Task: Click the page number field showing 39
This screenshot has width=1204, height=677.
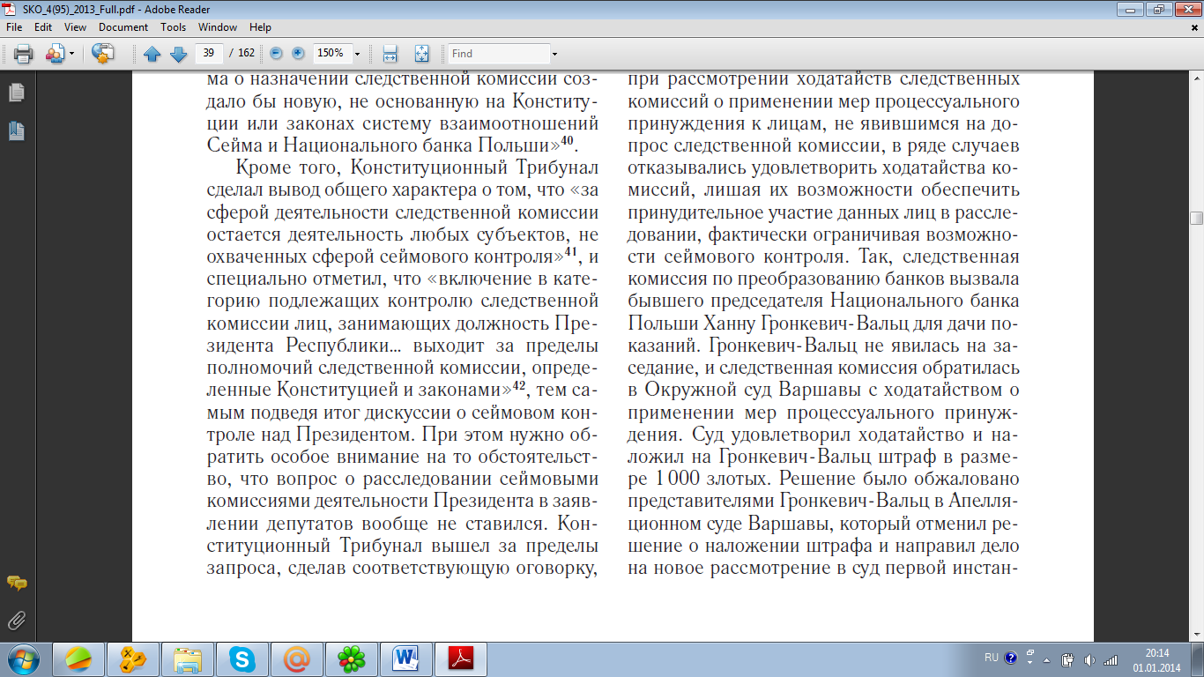Action: click(209, 53)
